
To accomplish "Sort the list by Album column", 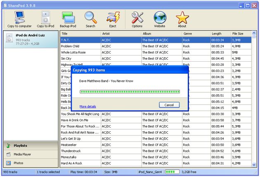I will coord(162,34).
